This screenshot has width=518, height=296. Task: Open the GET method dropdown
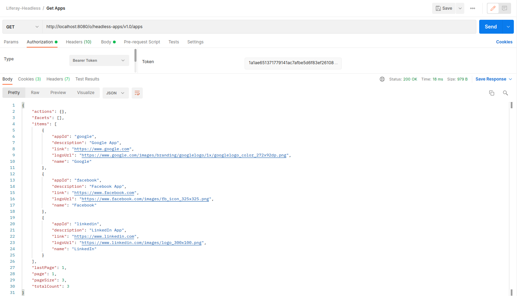click(23, 27)
